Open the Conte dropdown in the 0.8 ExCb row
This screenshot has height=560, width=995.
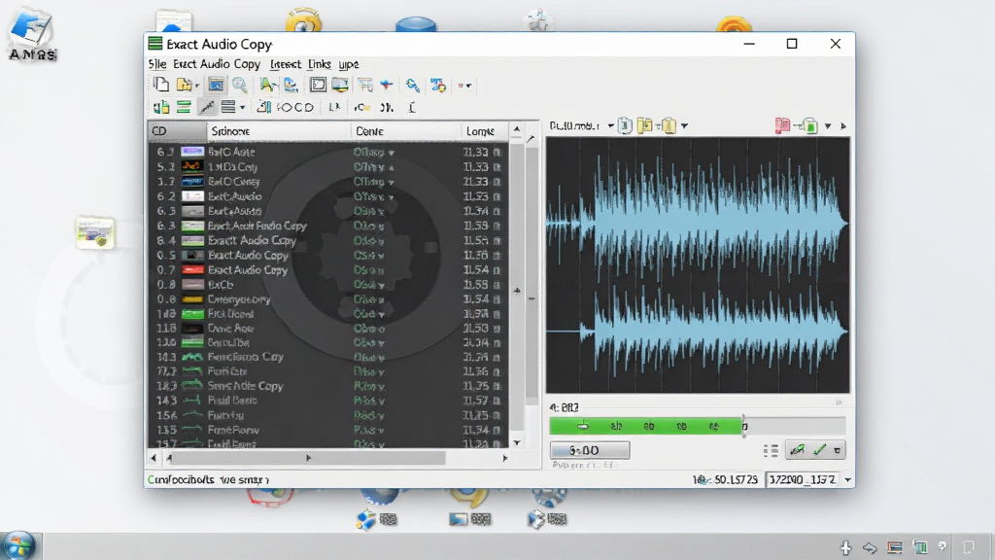coord(381,286)
